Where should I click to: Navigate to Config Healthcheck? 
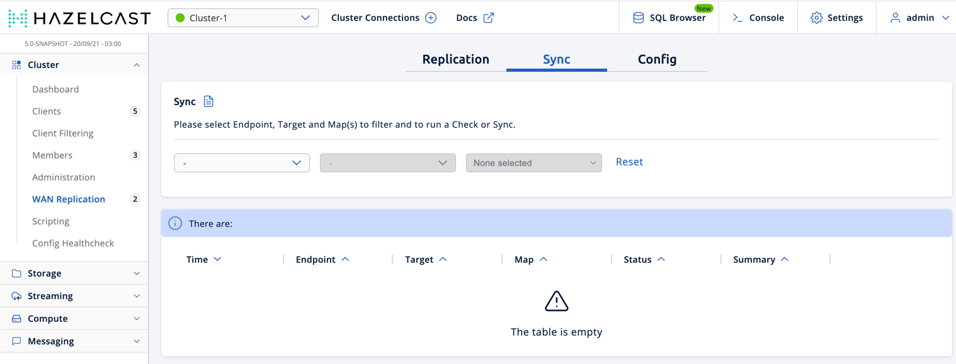(x=73, y=243)
